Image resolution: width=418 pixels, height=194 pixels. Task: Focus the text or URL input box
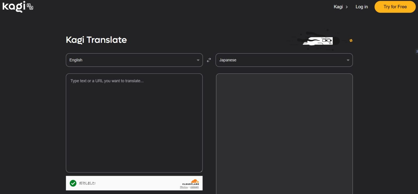pyautogui.click(x=134, y=122)
